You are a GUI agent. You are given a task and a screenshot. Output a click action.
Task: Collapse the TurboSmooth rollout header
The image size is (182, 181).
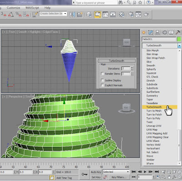coord(116,61)
